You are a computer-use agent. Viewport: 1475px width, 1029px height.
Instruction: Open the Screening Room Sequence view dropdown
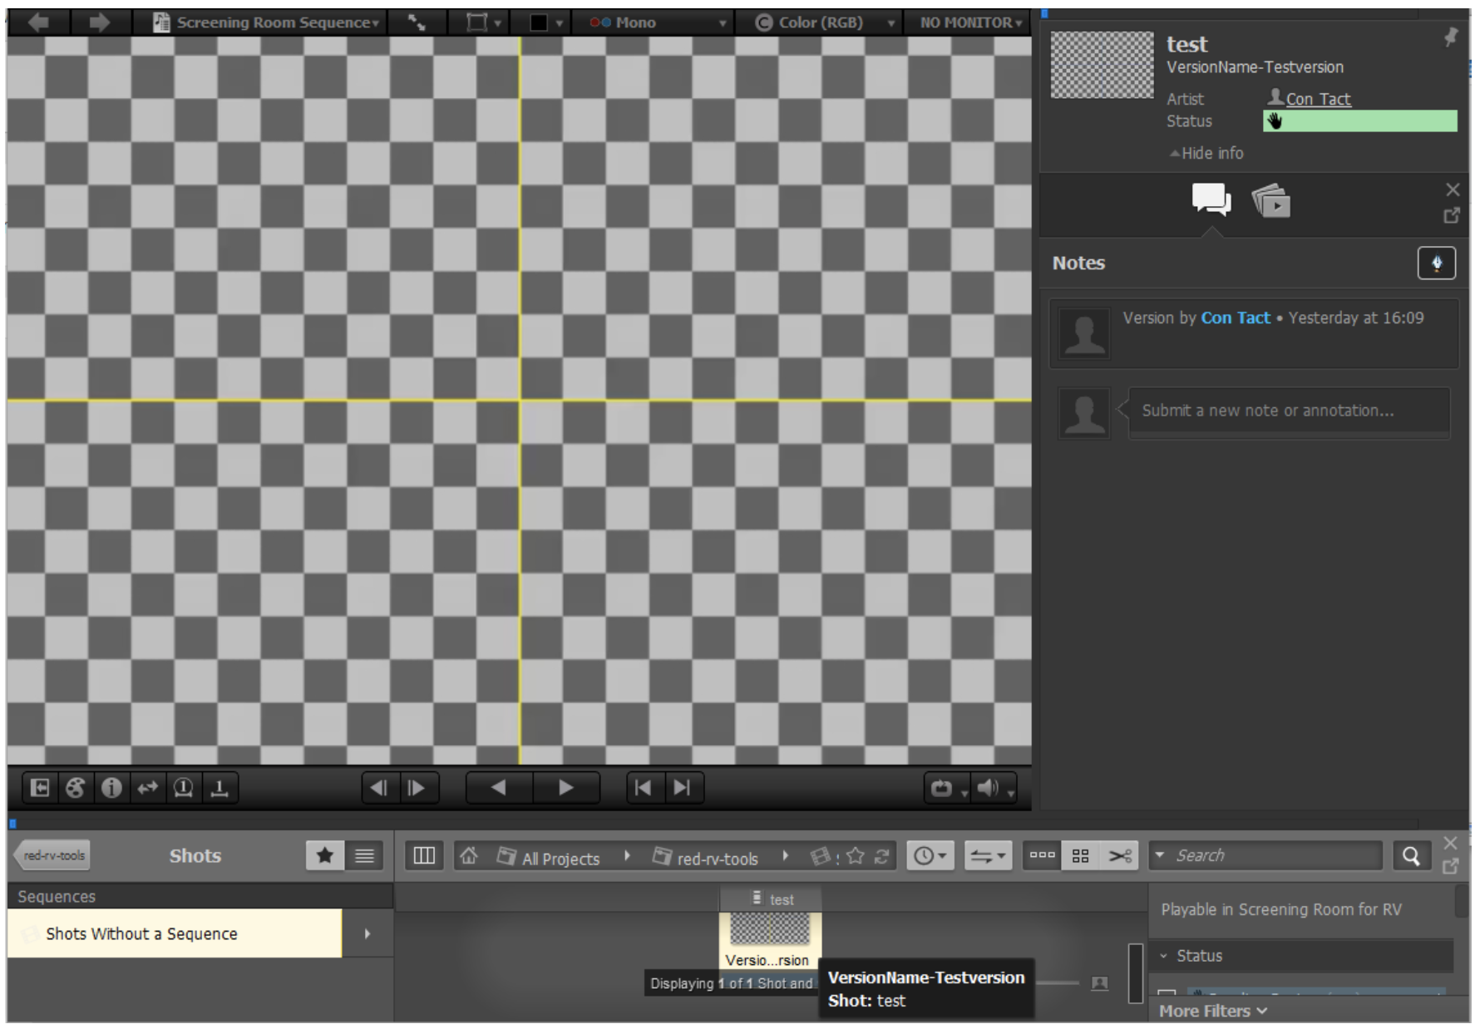pos(265,22)
